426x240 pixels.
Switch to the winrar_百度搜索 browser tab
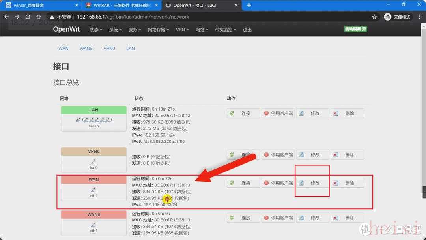pos(39,5)
